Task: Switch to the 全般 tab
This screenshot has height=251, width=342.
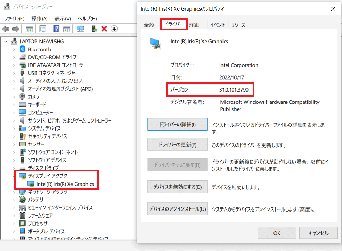Action: (x=149, y=25)
